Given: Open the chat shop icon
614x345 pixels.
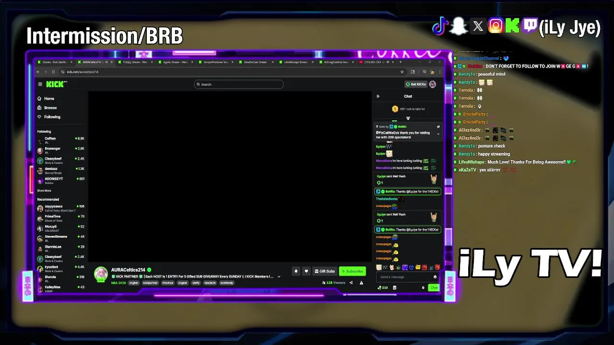Looking at the screenshot, I should [x=394, y=288].
